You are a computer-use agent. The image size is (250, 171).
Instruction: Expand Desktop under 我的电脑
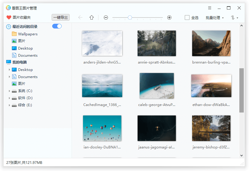click(x=9, y=69)
